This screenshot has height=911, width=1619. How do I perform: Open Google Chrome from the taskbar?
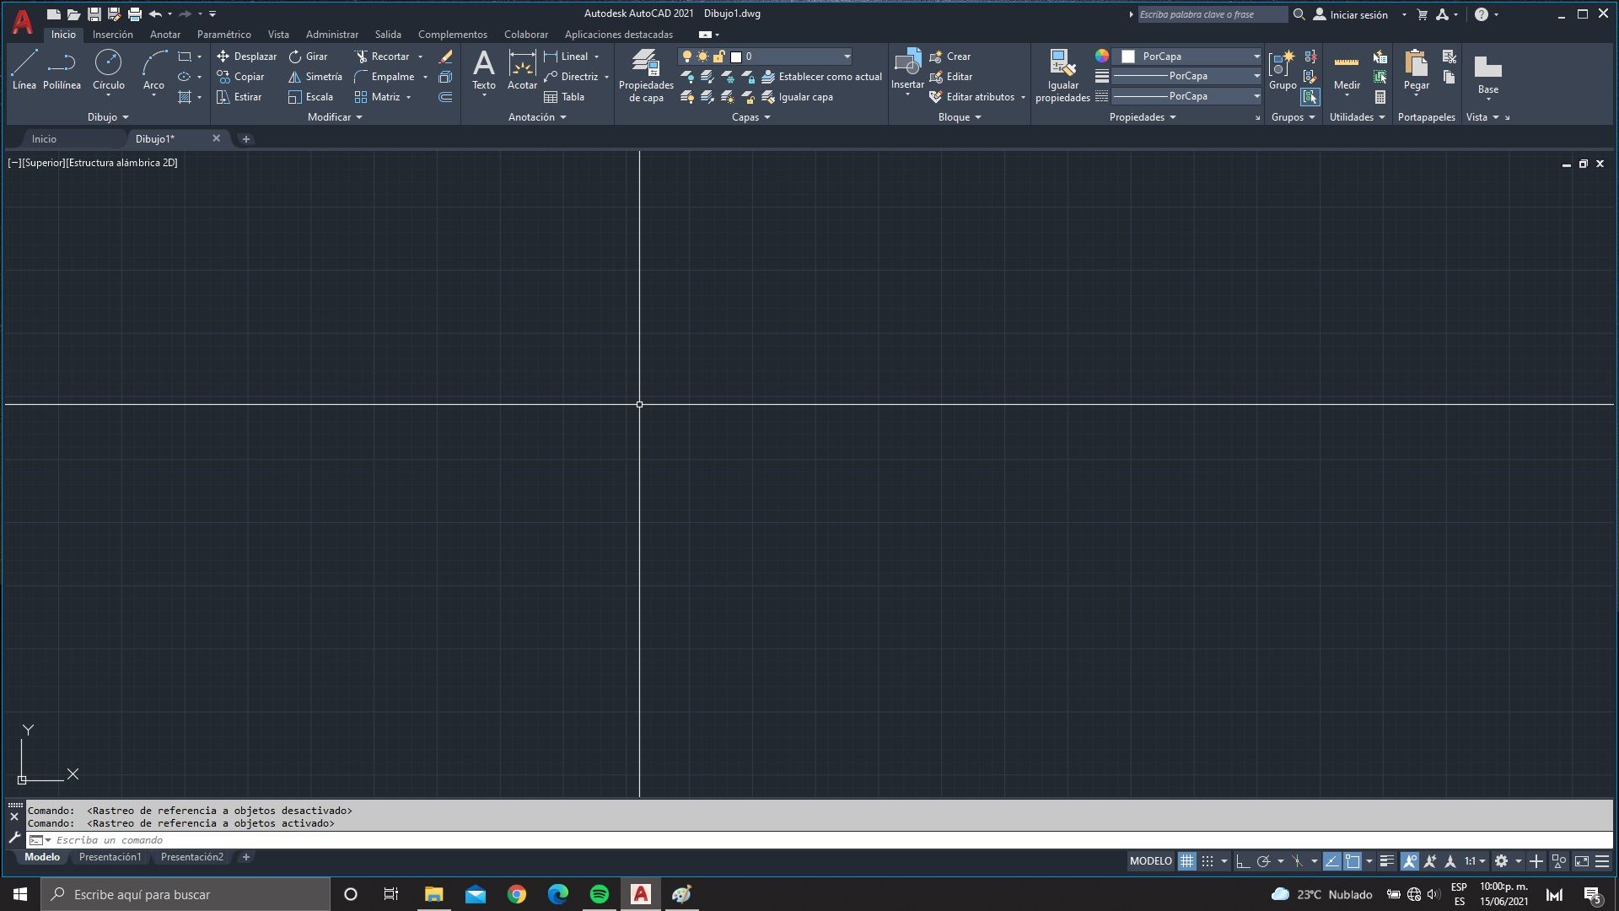(x=517, y=894)
